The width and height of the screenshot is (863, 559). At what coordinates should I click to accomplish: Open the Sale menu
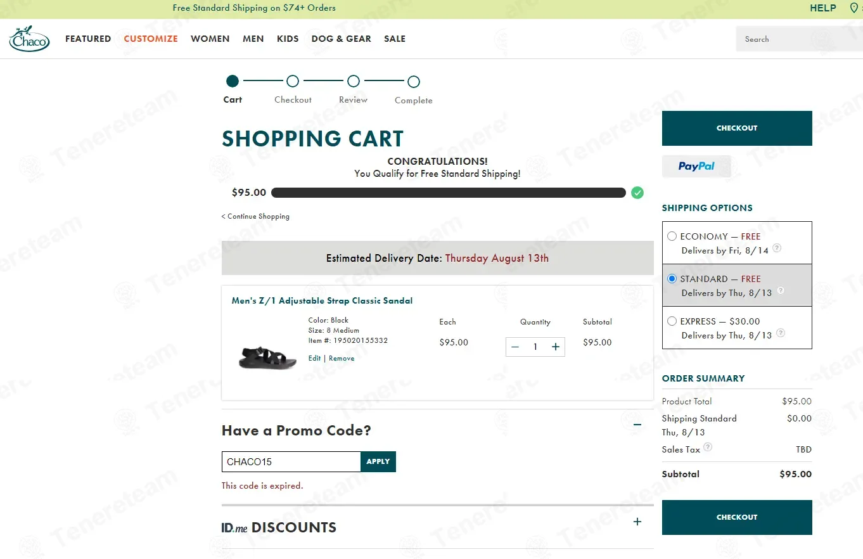pyautogui.click(x=395, y=39)
